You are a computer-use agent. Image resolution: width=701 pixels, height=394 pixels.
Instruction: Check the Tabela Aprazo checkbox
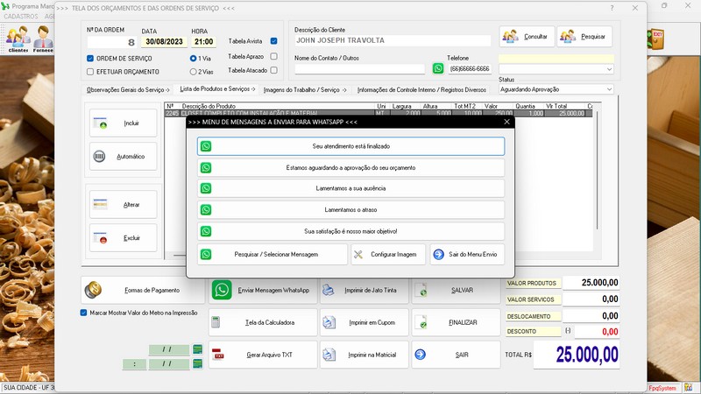click(274, 56)
